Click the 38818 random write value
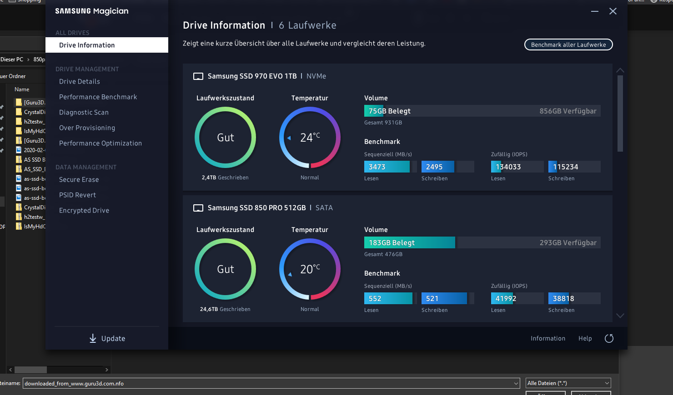This screenshot has width=673, height=395. point(563,299)
